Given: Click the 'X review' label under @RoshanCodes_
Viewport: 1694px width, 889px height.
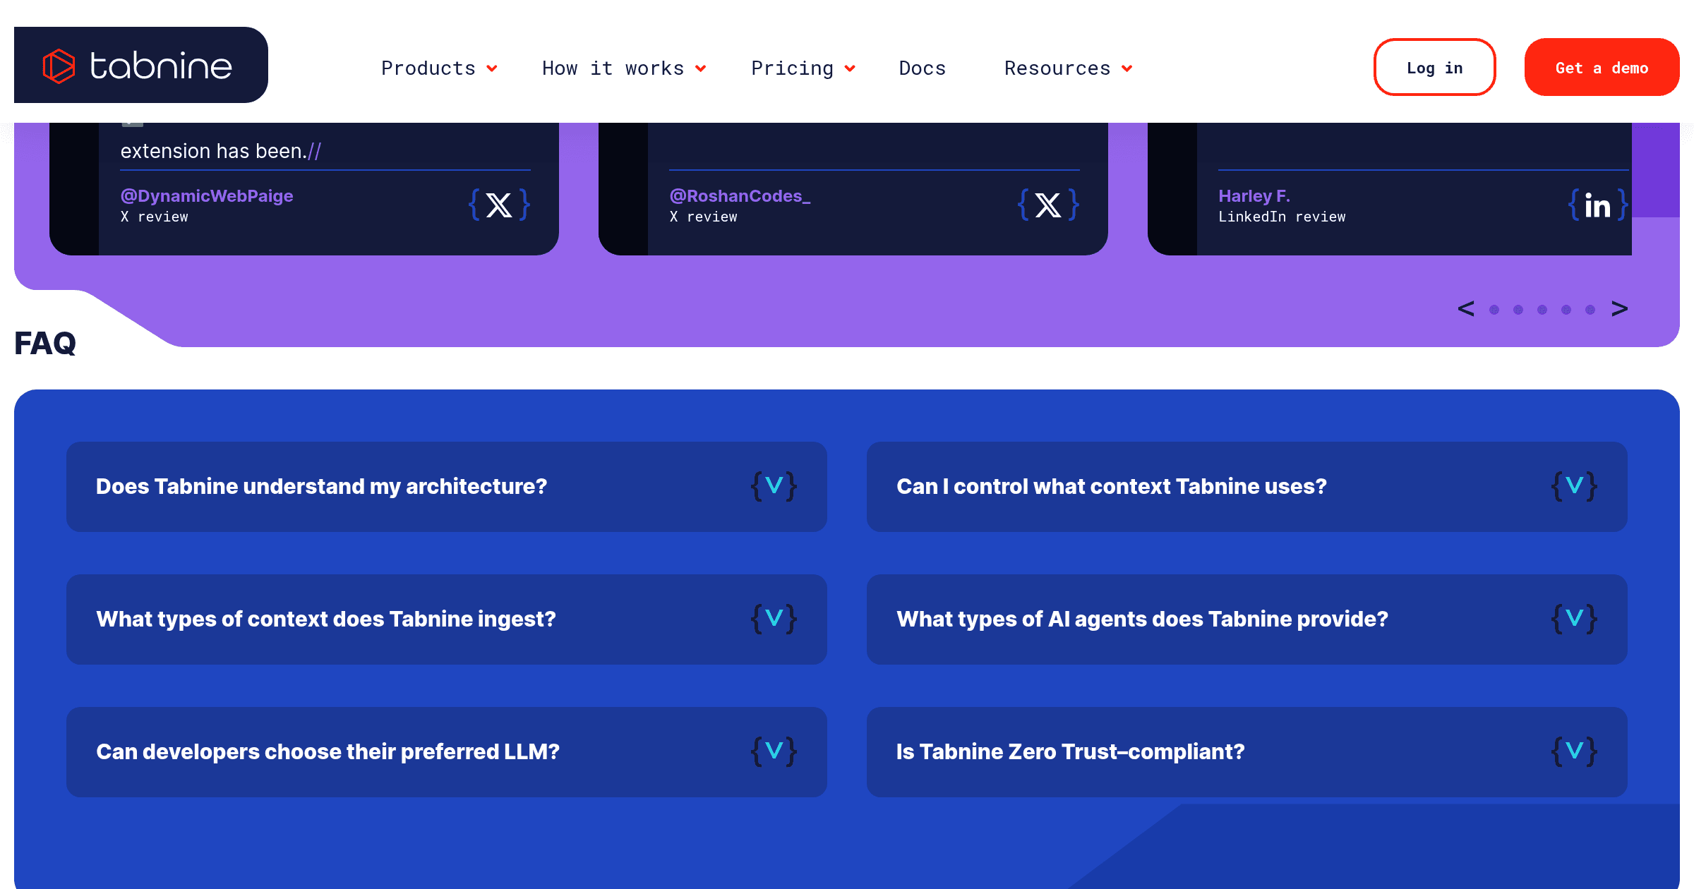Looking at the screenshot, I should coord(704,217).
